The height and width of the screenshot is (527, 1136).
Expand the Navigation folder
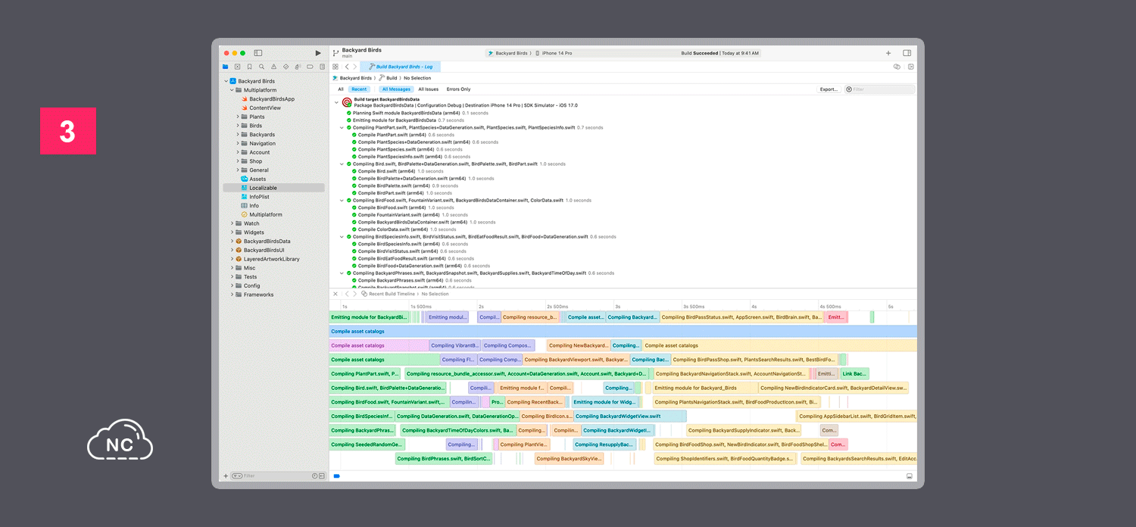238,143
